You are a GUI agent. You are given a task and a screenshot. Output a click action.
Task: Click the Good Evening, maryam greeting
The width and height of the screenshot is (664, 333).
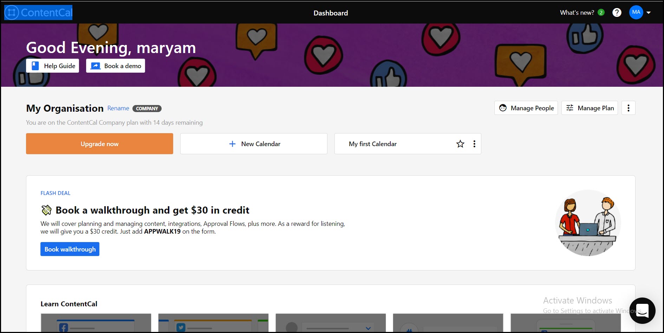[111, 48]
